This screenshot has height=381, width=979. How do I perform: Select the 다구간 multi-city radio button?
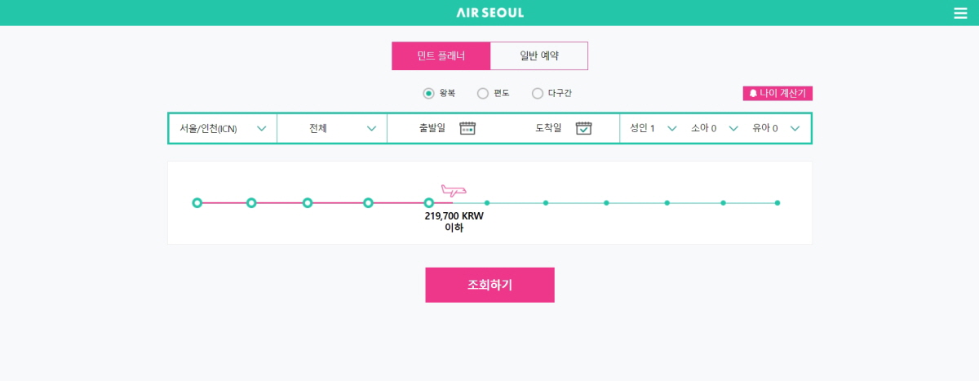(538, 93)
